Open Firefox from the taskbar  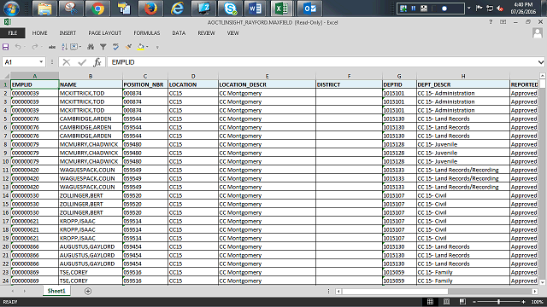click(150, 9)
